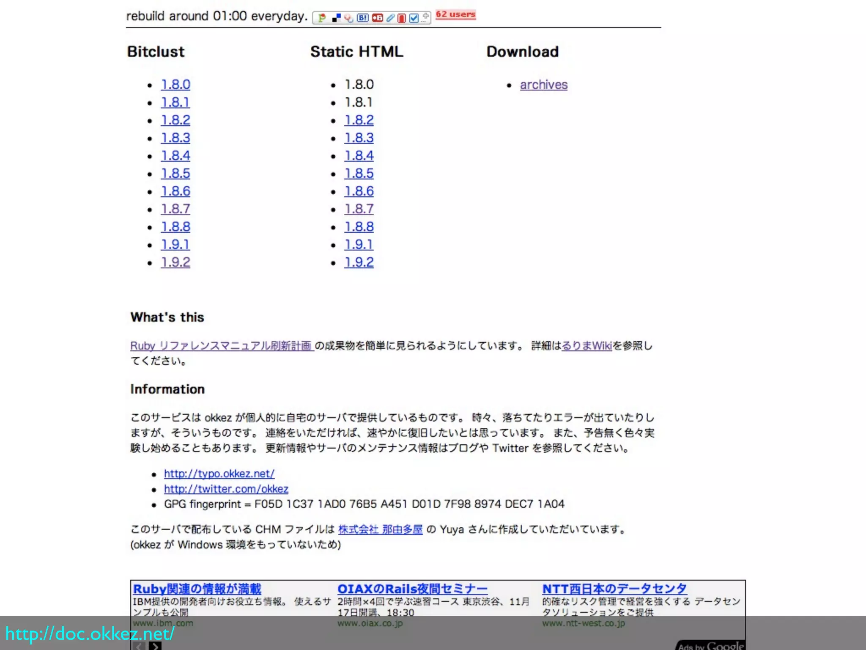Open Static HTML version 1.8.2 link
The image size is (866, 650).
click(359, 120)
